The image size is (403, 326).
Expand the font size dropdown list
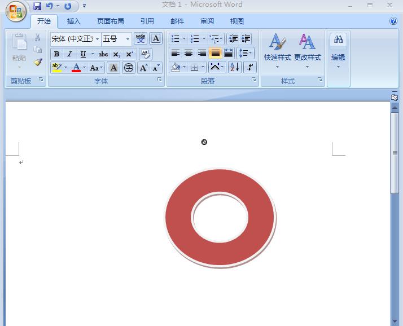point(128,39)
